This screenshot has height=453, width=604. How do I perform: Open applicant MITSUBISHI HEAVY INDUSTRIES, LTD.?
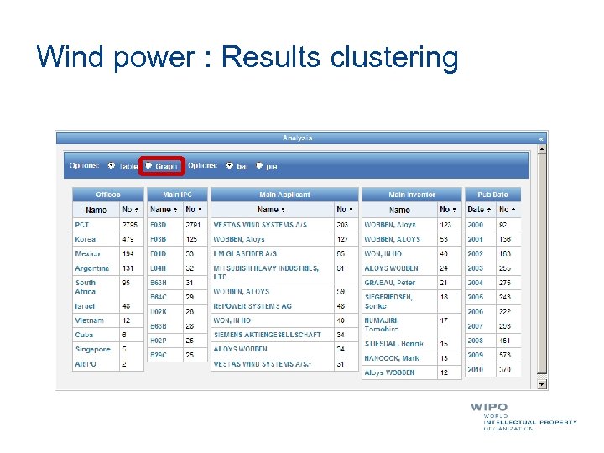coord(266,273)
